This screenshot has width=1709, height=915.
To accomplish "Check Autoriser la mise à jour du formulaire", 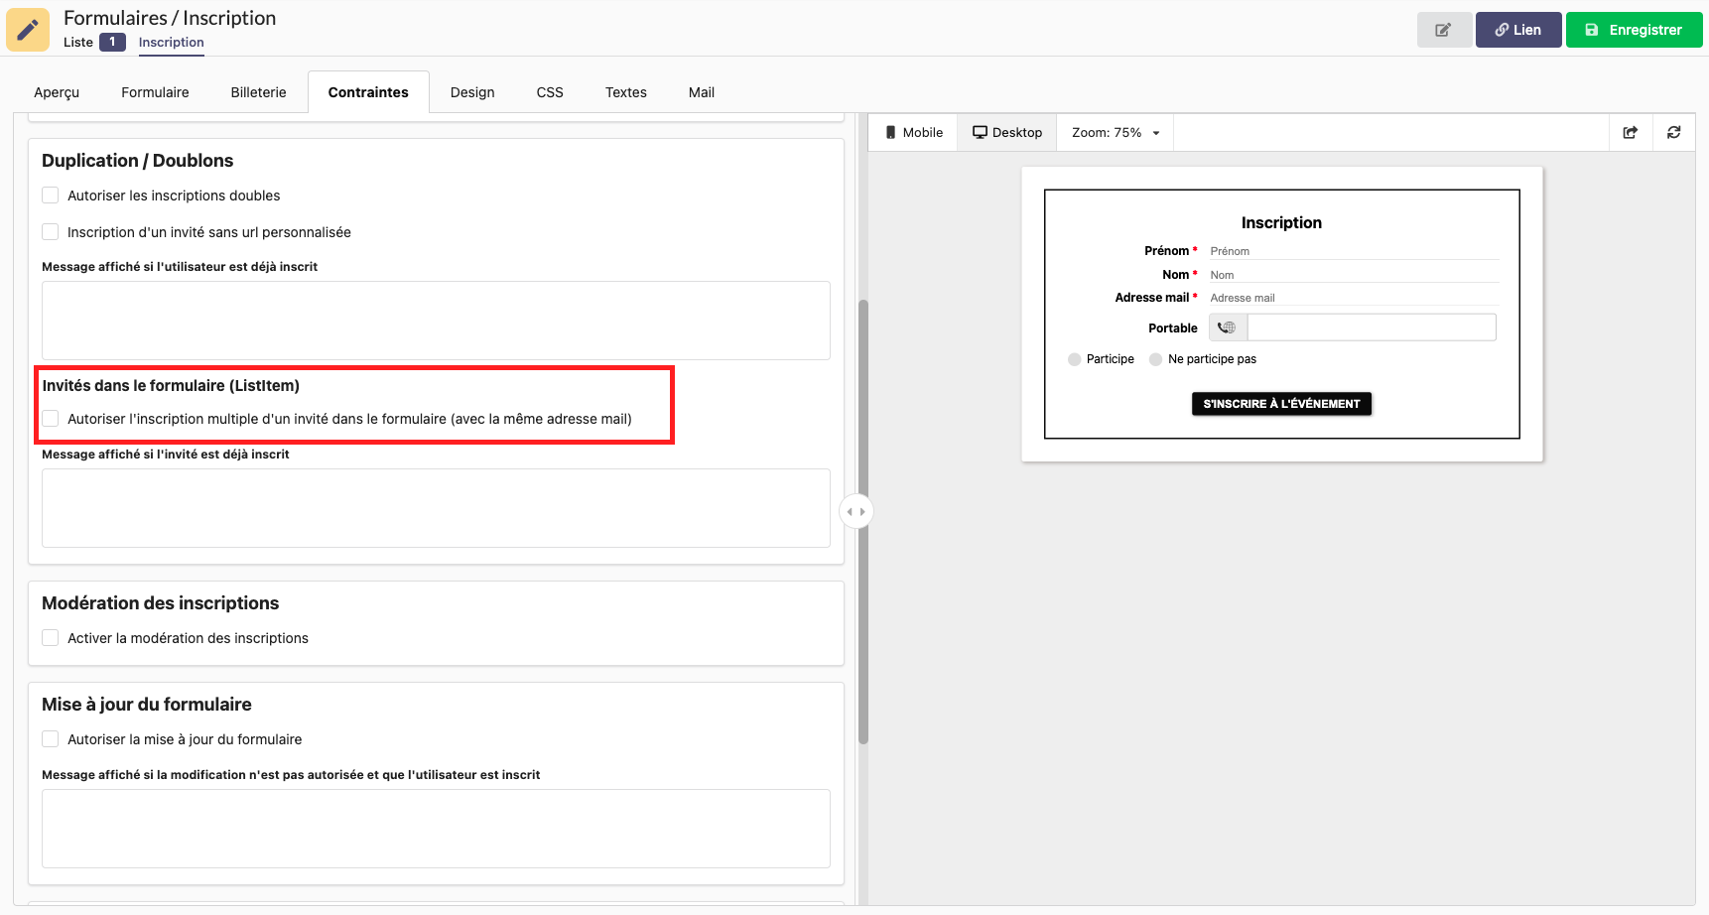I will [51, 739].
